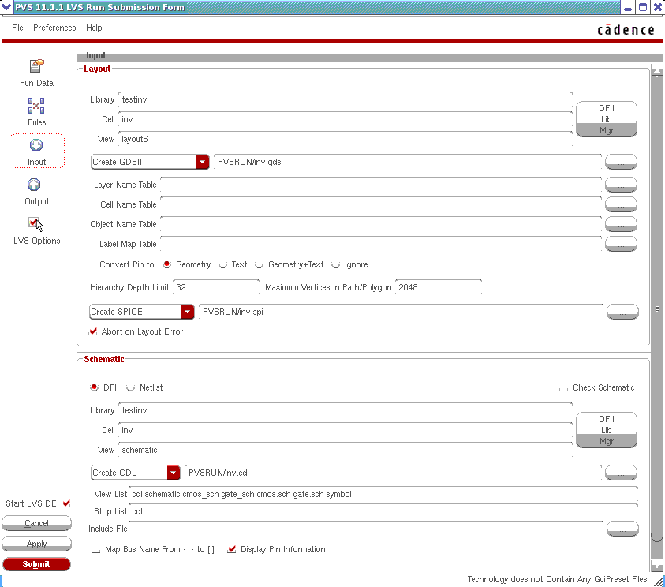The width and height of the screenshot is (665, 587).
Task: Expand the Create SPICE dropdown
Action: click(x=187, y=312)
